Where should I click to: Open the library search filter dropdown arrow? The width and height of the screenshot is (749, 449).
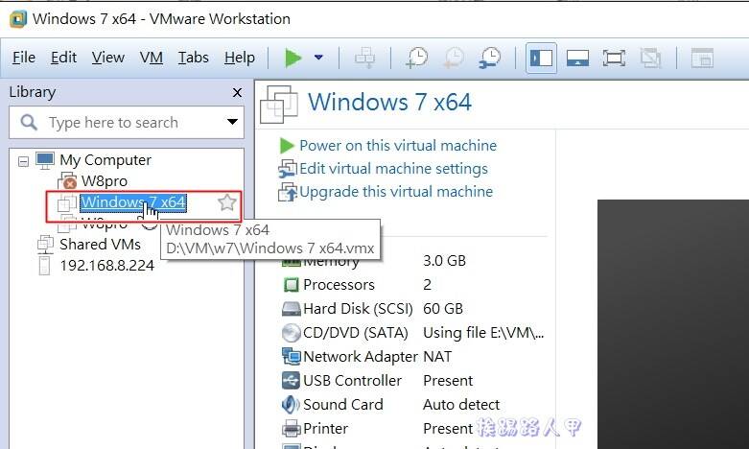click(232, 122)
